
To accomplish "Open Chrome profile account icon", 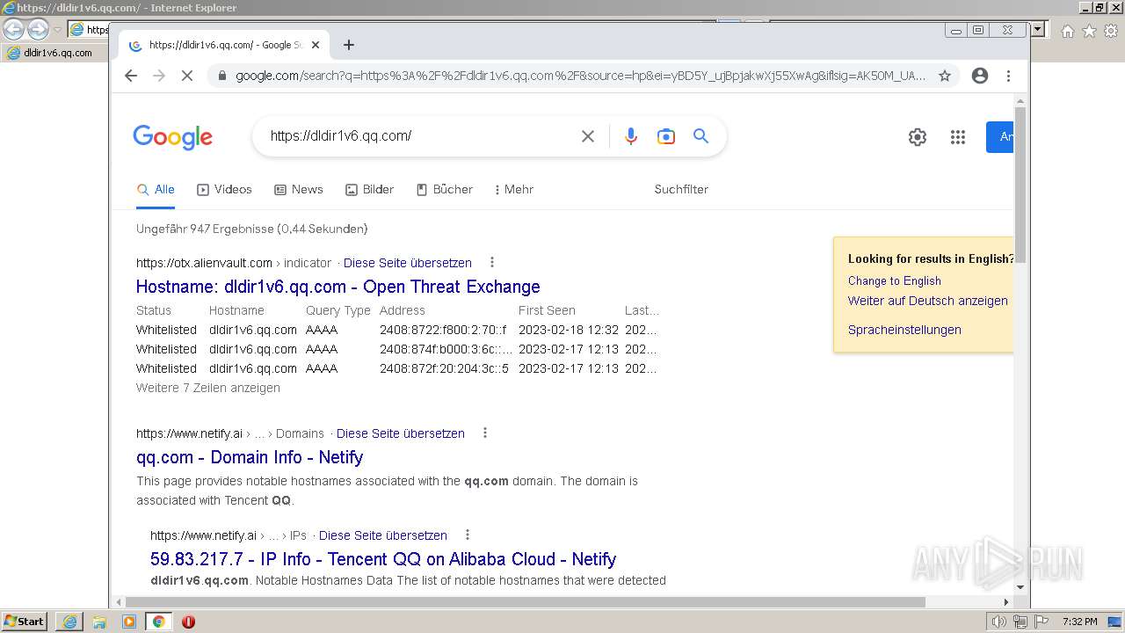I will [980, 76].
